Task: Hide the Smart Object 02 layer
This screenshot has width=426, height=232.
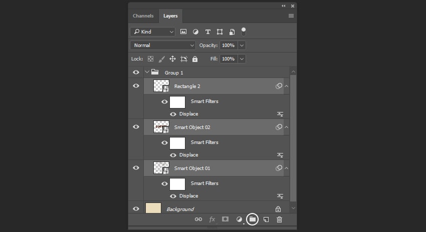Action: tap(136, 127)
